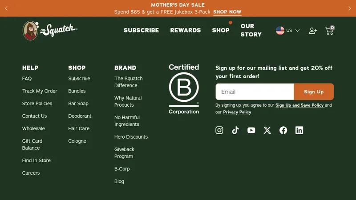Click the Dr. Squatch logo
Viewport: 356px width, 200px height.
coord(50,30)
